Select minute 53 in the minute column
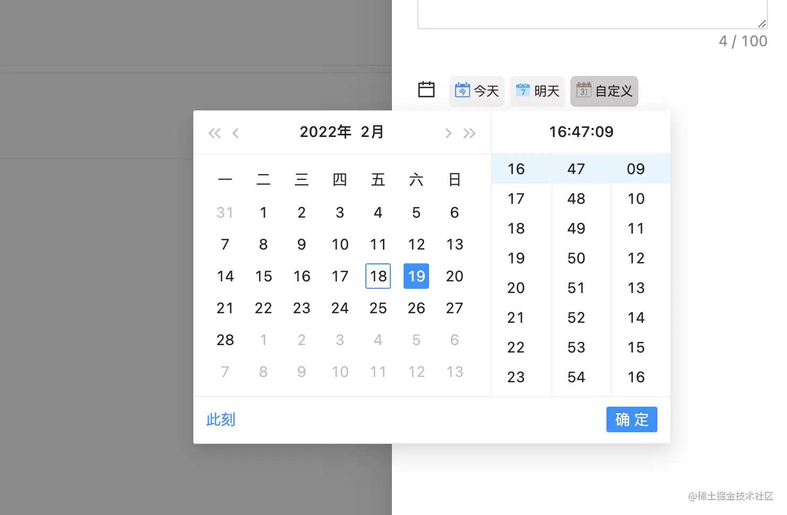Screen dimensions: 787x515 pos(581,347)
